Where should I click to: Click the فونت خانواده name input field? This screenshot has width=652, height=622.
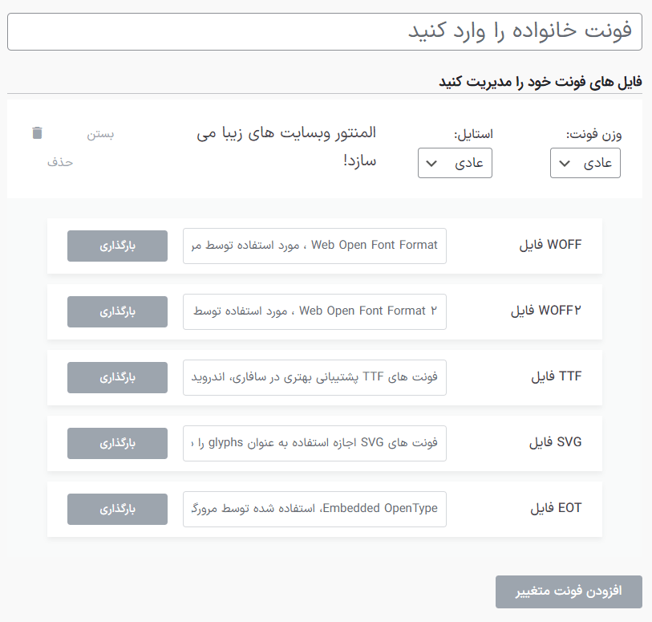coord(326,31)
